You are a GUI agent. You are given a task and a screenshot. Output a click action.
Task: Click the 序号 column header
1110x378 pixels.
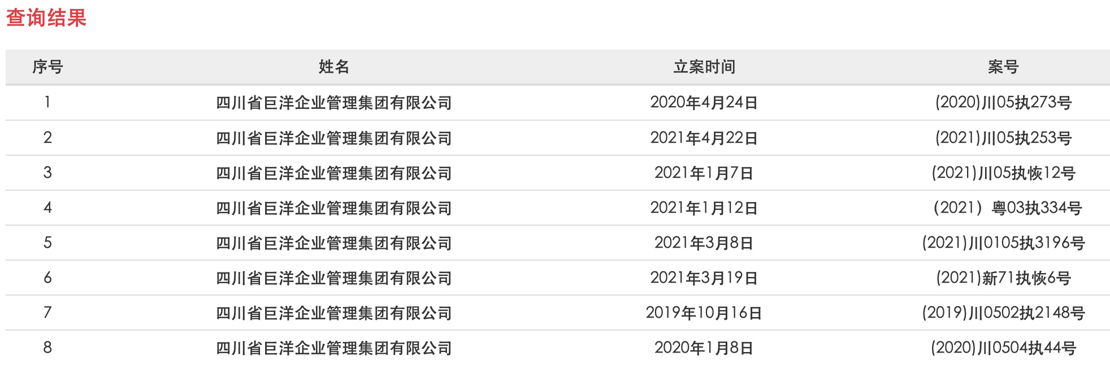pyautogui.click(x=47, y=67)
